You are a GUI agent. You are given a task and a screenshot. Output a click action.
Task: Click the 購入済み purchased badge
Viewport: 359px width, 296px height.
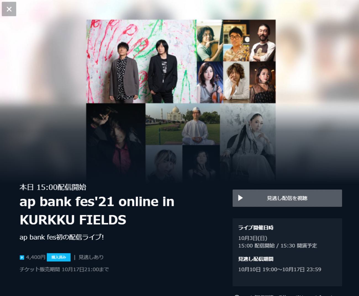click(x=59, y=257)
